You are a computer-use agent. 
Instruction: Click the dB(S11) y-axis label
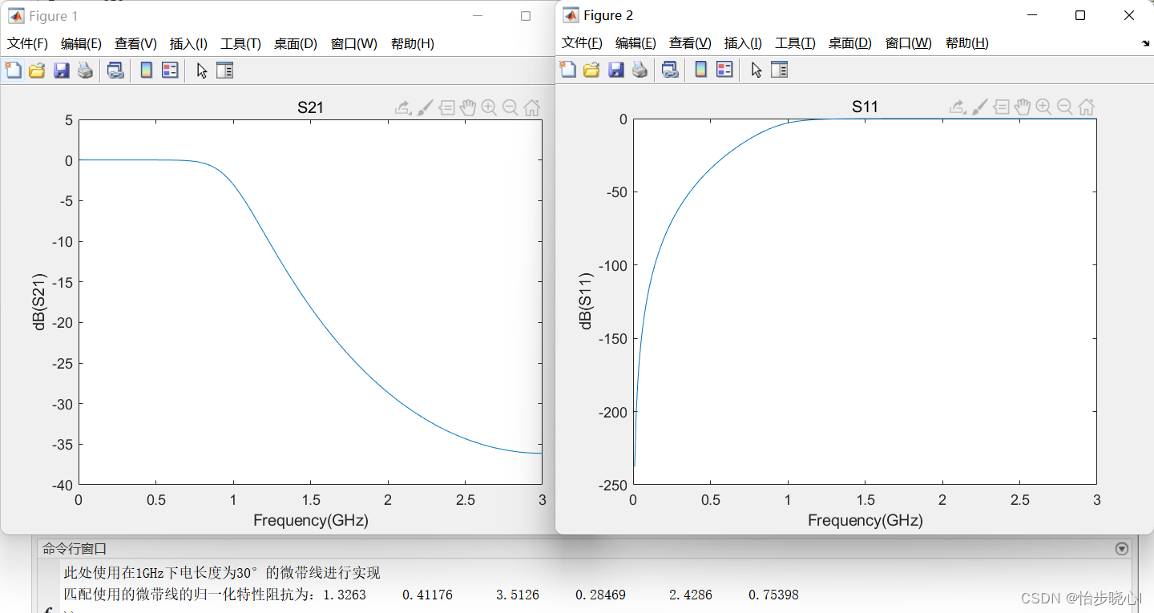[586, 301]
